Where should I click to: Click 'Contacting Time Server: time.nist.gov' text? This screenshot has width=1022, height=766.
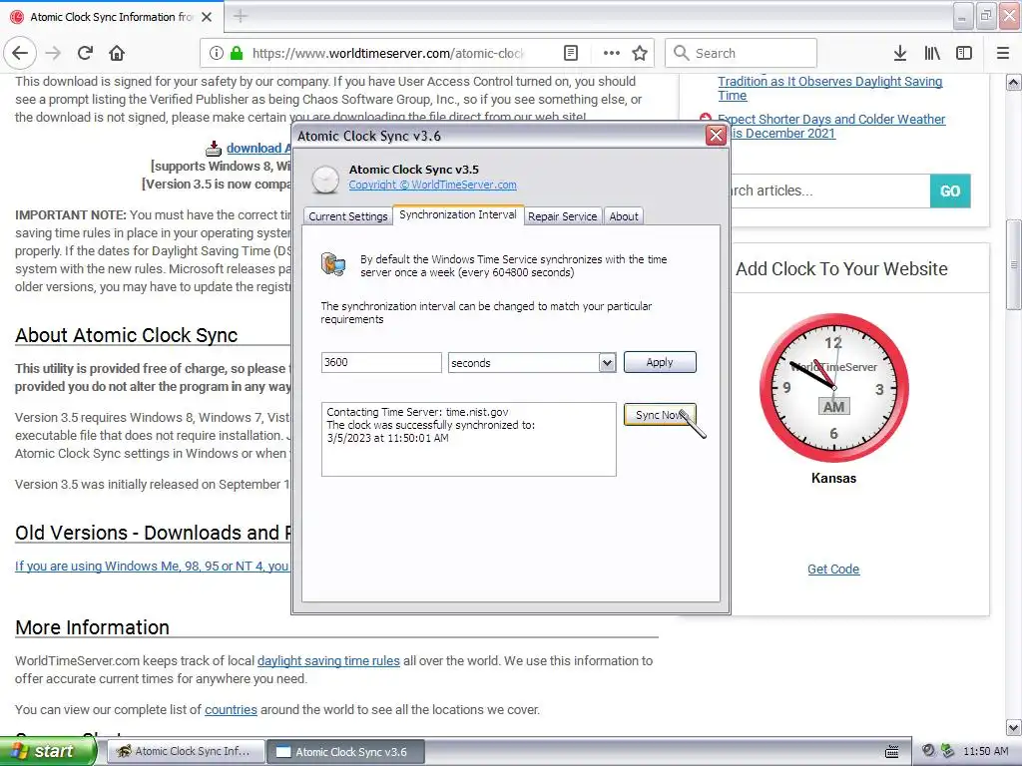(417, 412)
